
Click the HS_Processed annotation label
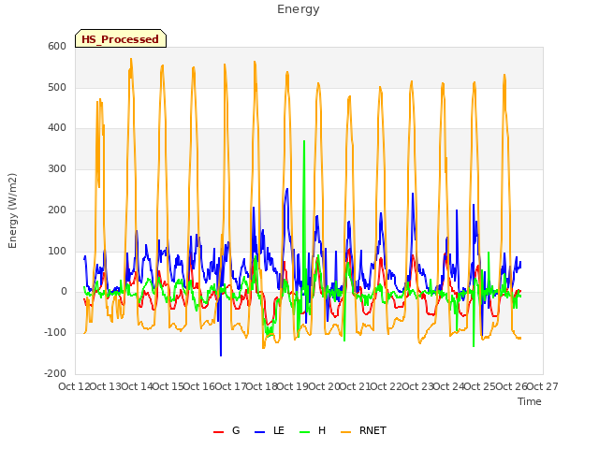[x=121, y=39]
